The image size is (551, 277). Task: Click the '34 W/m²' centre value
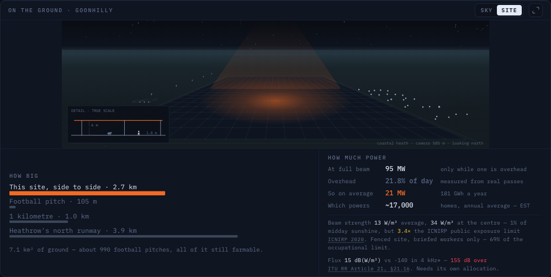click(442, 222)
